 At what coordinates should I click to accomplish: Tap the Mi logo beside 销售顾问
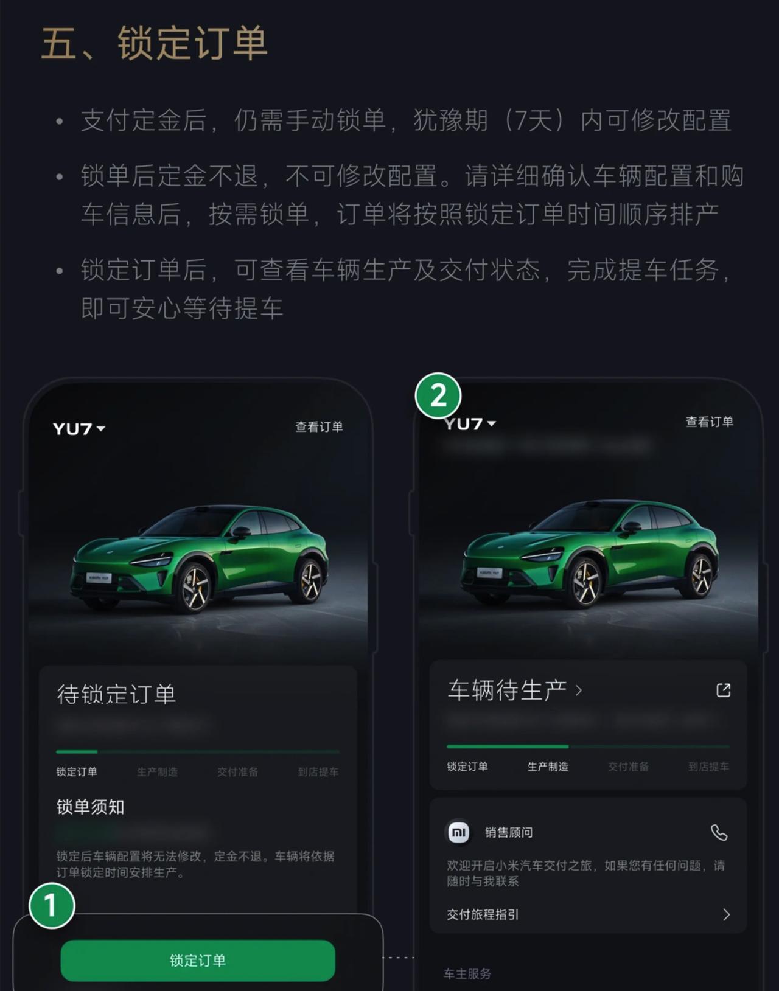click(x=459, y=832)
